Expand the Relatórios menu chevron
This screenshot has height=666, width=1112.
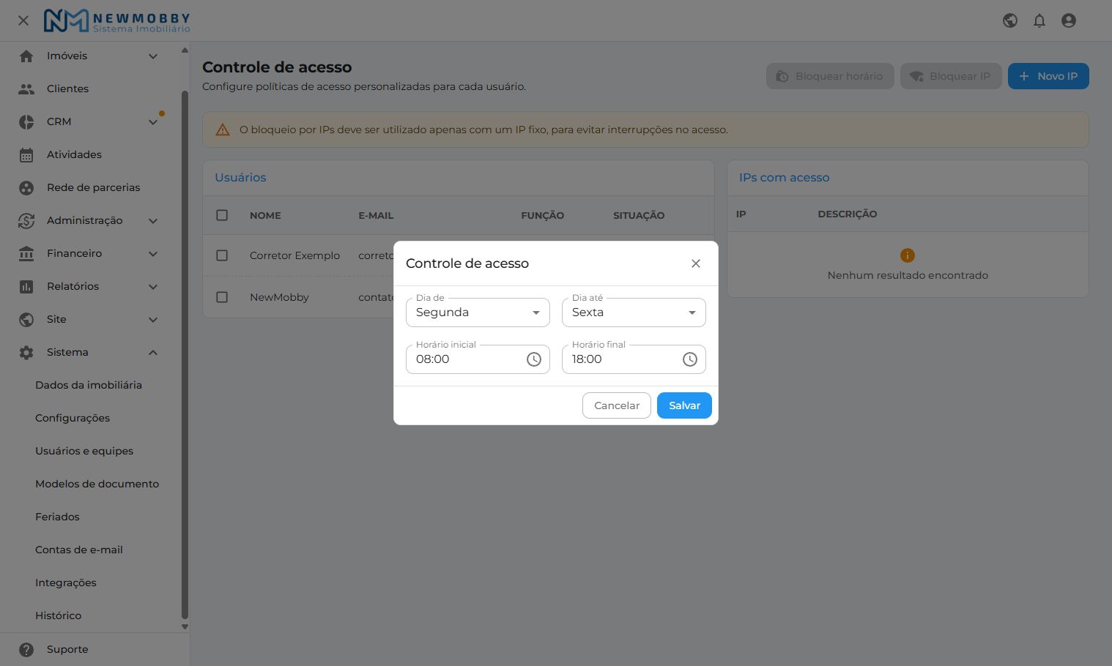(153, 286)
